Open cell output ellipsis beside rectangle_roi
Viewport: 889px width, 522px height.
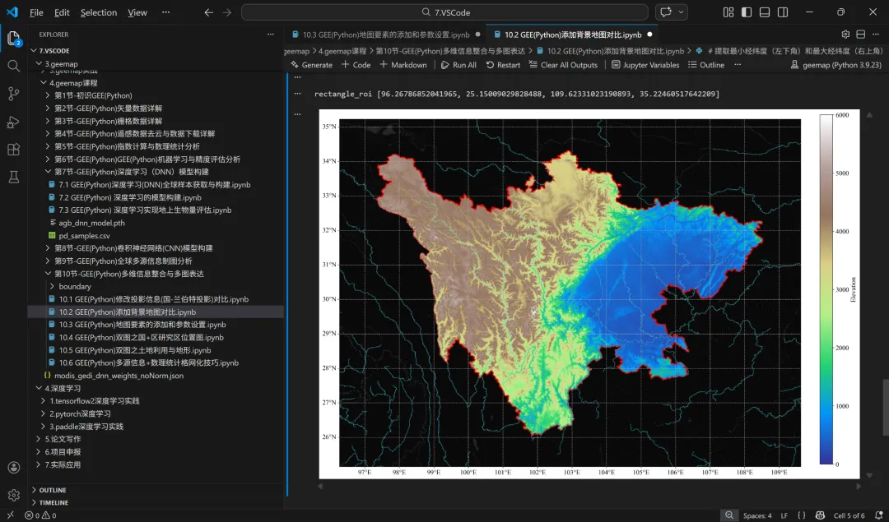coord(297,94)
